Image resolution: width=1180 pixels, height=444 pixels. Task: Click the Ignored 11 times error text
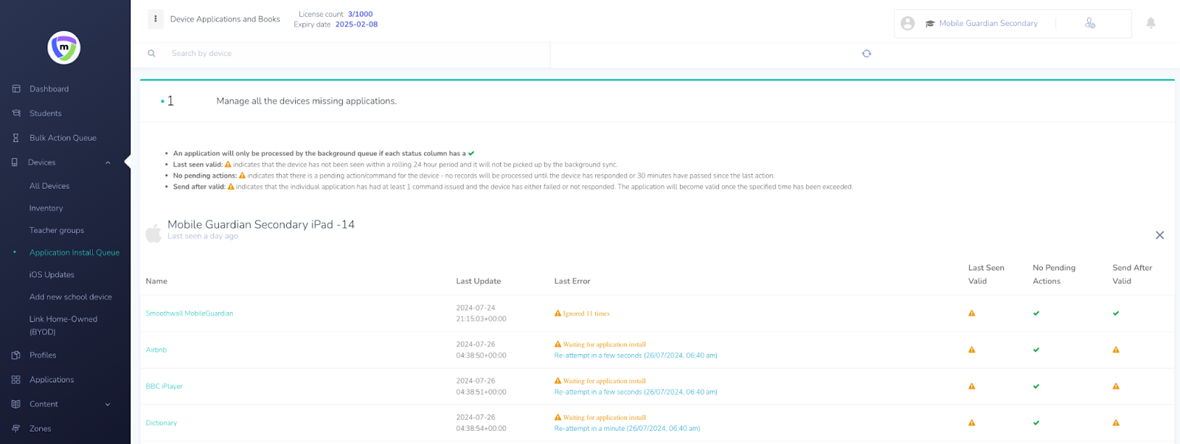pyautogui.click(x=586, y=313)
